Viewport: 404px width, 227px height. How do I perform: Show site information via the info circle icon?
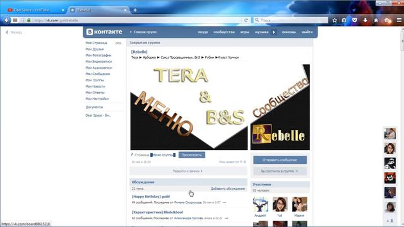point(23,20)
